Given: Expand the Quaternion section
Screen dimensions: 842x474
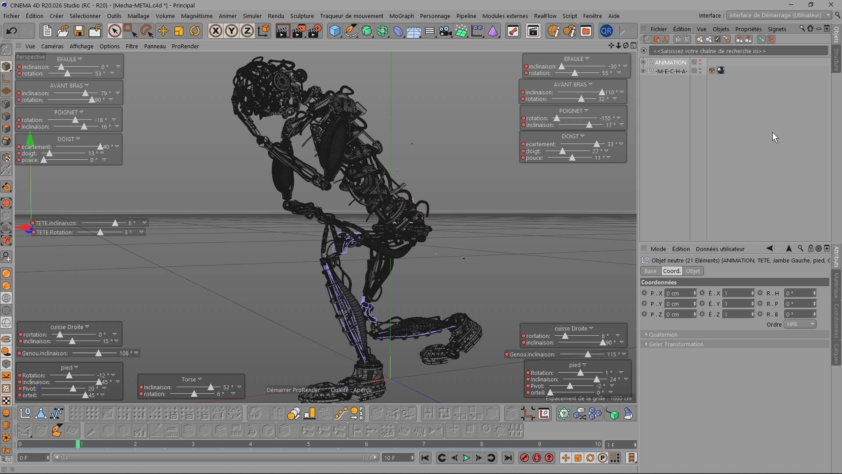Looking at the screenshot, I should click(x=663, y=335).
